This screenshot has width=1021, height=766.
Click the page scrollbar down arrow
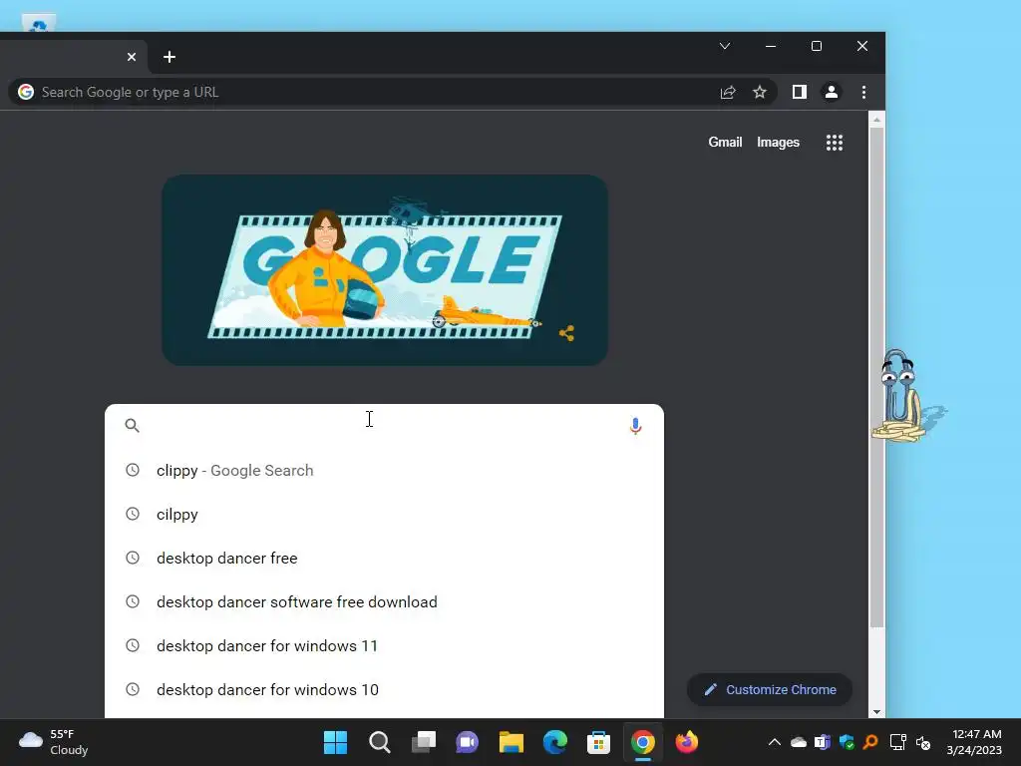[876, 712]
